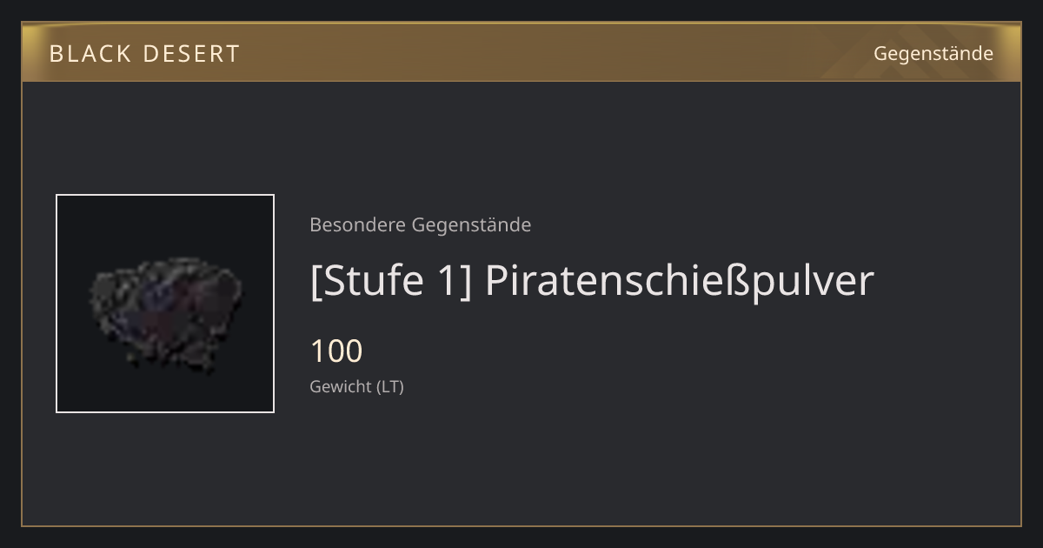Click Gegenstände in the category line above the title
This screenshot has width=1043, height=548.
pos(471,225)
